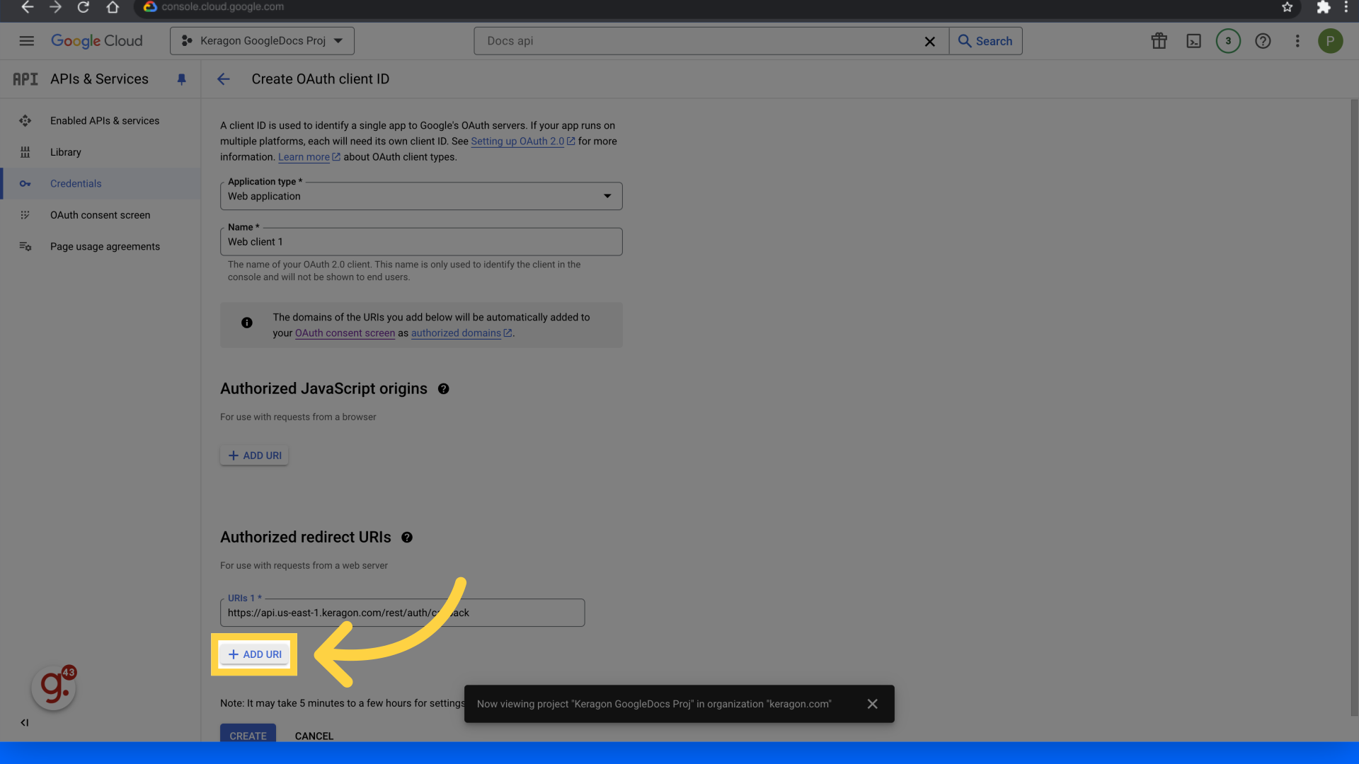Open the main navigation hamburger menu
Image resolution: width=1359 pixels, height=764 pixels.
tap(26, 41)
